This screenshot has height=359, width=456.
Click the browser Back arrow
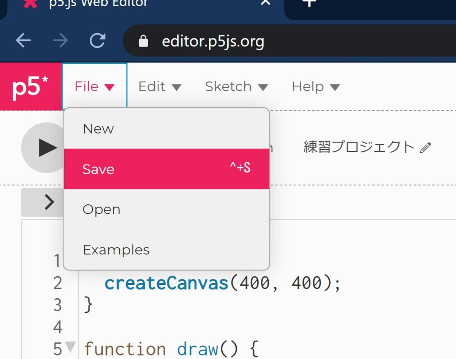(x=24, y=41)
